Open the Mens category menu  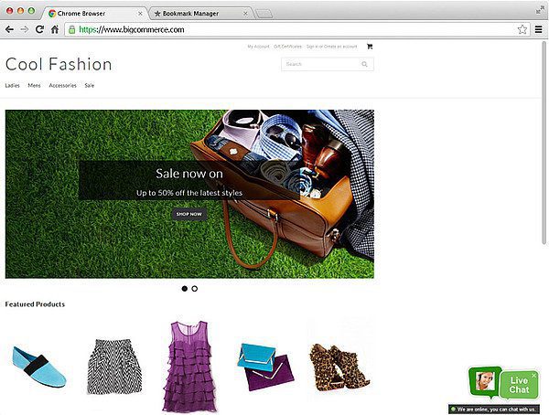point(34,85)
